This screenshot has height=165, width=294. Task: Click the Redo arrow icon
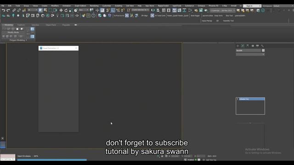[8, 10]
